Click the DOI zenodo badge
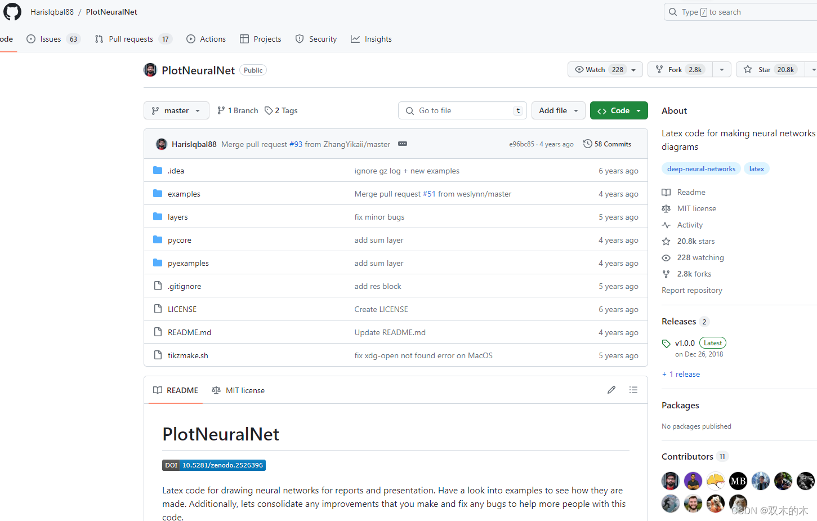Screen dimensions: 817x521 214,465
